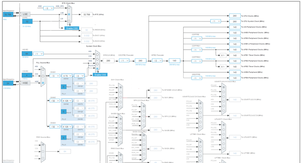Select PLL2P in SAI1 Clock Mux
Viewport: 301px width, 163px height.
(x=121, y=92)
